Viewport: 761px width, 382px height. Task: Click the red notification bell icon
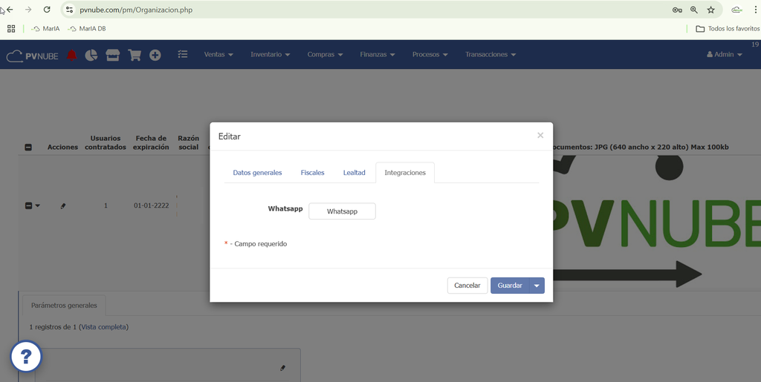tap(72, 55)
